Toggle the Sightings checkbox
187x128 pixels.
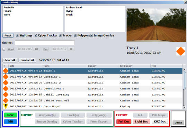(17, 36)
